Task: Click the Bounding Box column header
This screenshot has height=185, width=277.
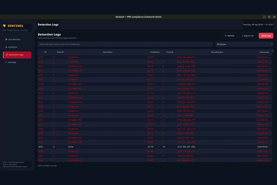Action: tap(217, 52)
